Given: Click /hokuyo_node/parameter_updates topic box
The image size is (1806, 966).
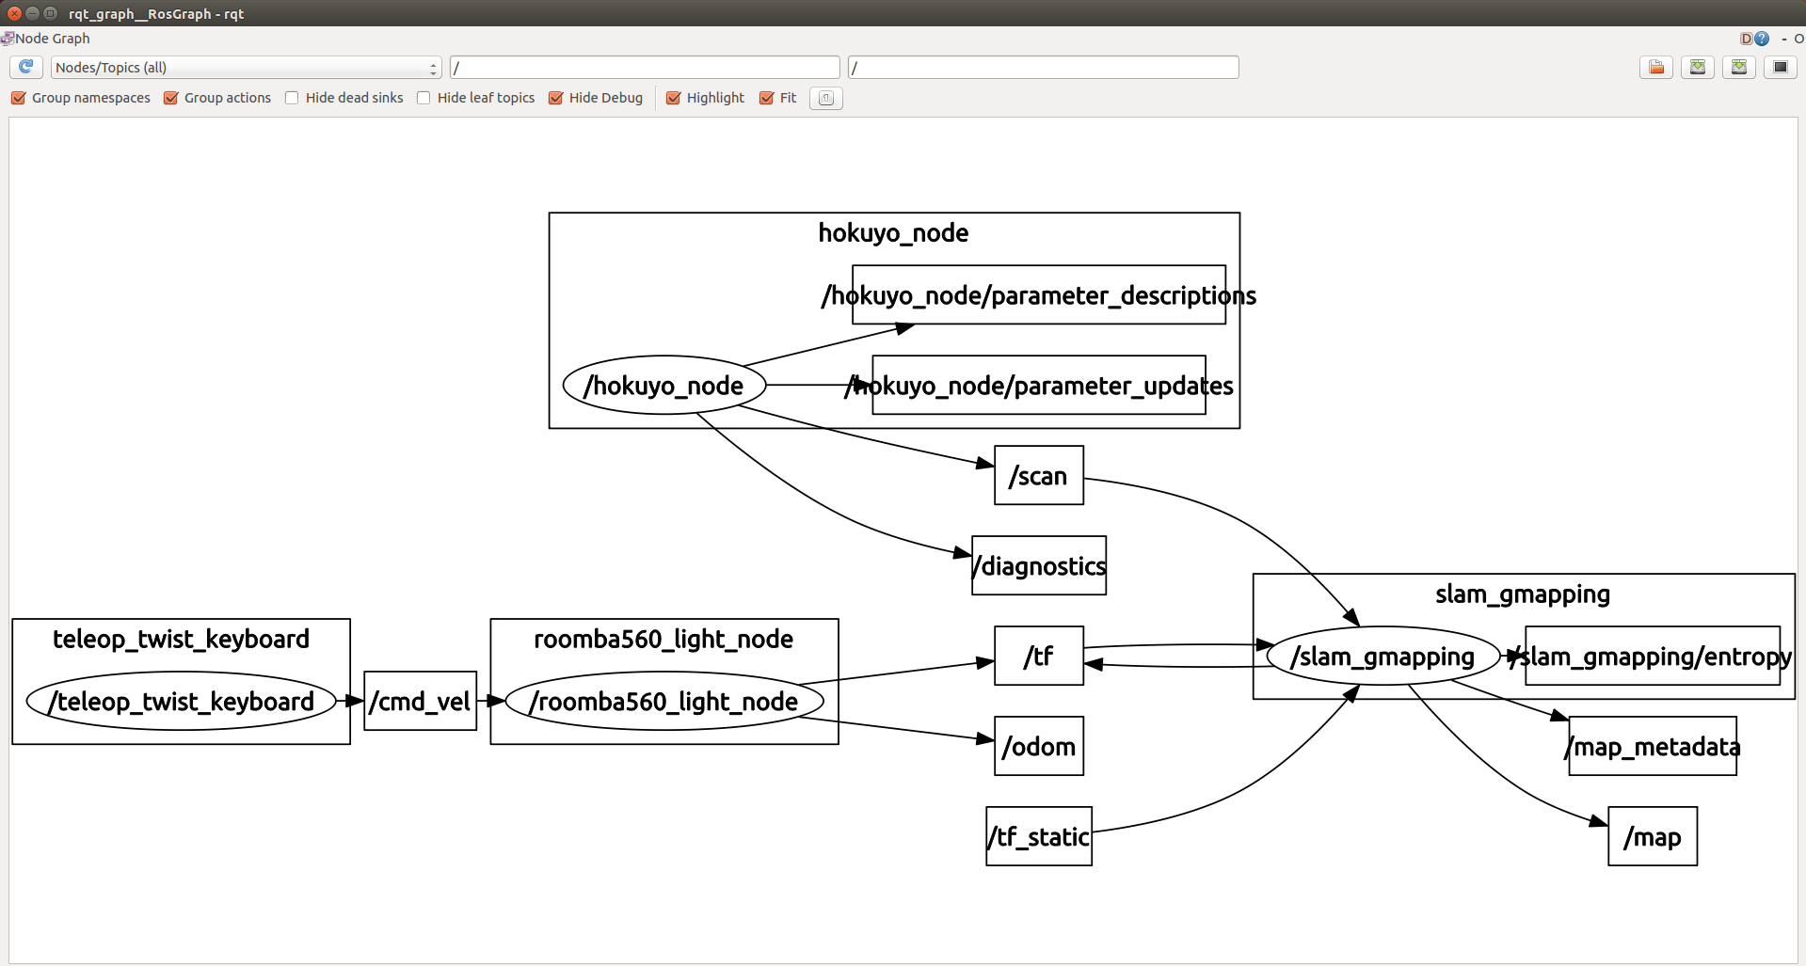Looking at the screenshot, I should (x=1039, y=385).
